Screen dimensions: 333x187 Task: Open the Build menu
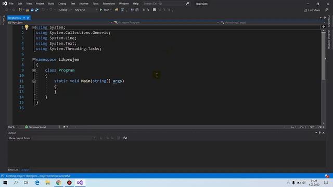coord(51,4)
